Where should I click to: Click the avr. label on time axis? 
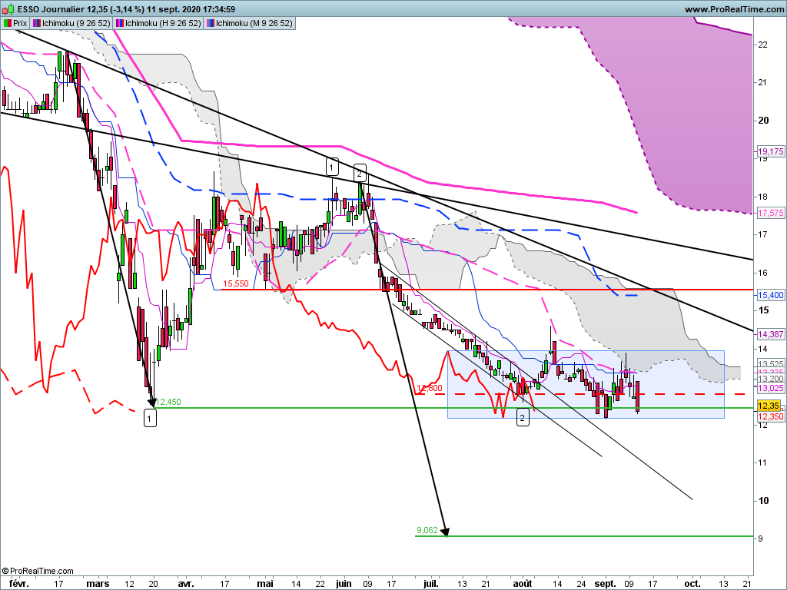186,584
